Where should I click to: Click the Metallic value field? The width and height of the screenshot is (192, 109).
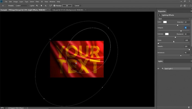click(187, 46)
